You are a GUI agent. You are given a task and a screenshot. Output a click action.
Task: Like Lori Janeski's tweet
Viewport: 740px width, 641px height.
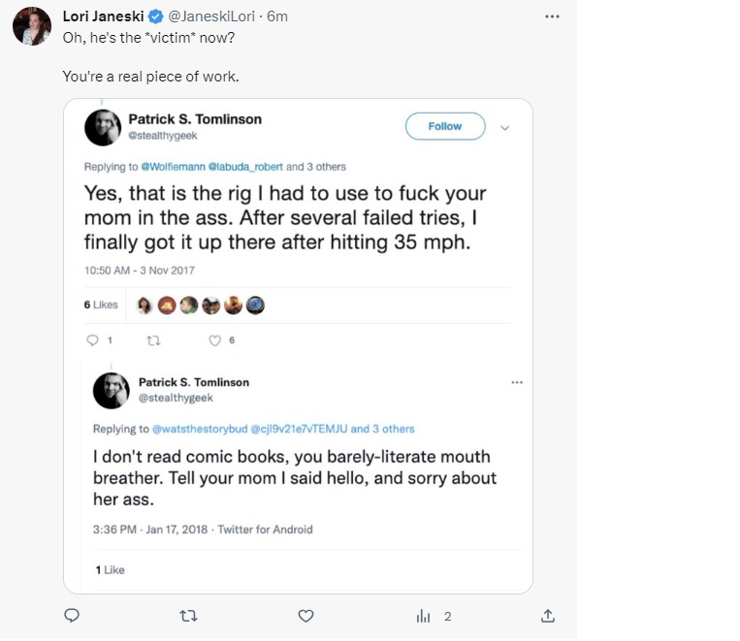click(x=306, y=616)
